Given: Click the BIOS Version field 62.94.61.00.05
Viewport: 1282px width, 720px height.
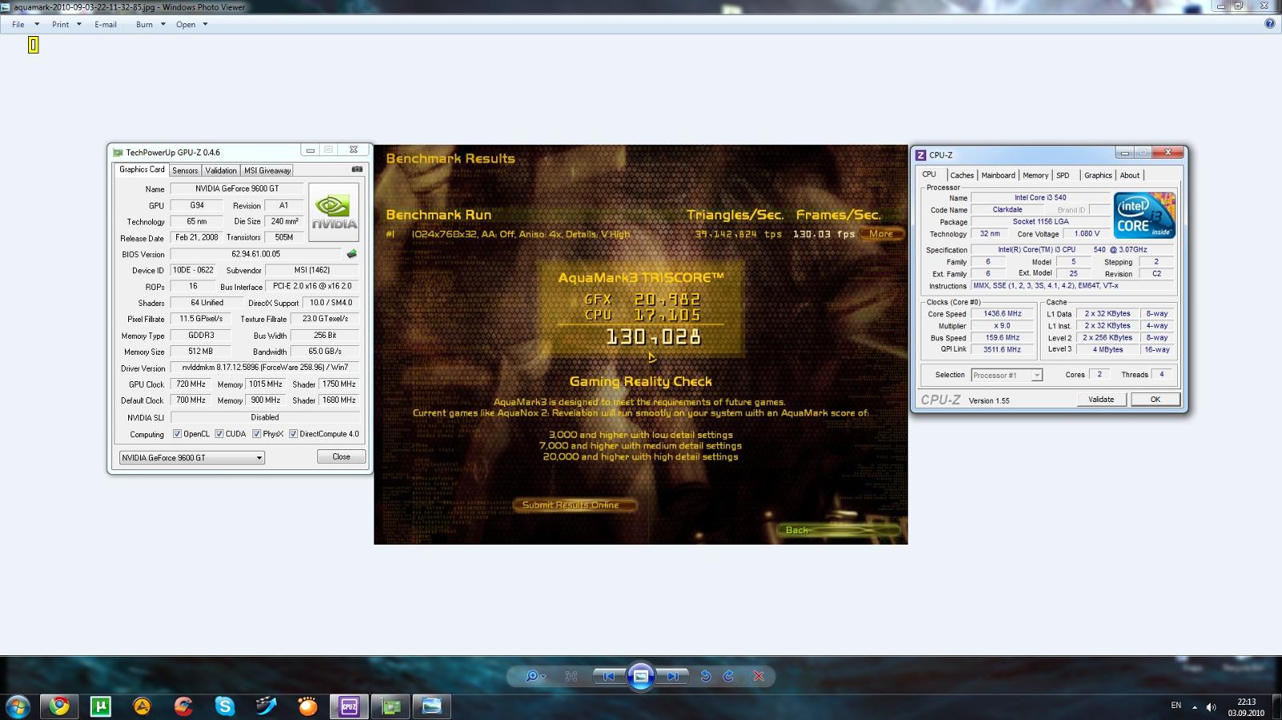Looking at the screenshot, I should pos(256,254).
